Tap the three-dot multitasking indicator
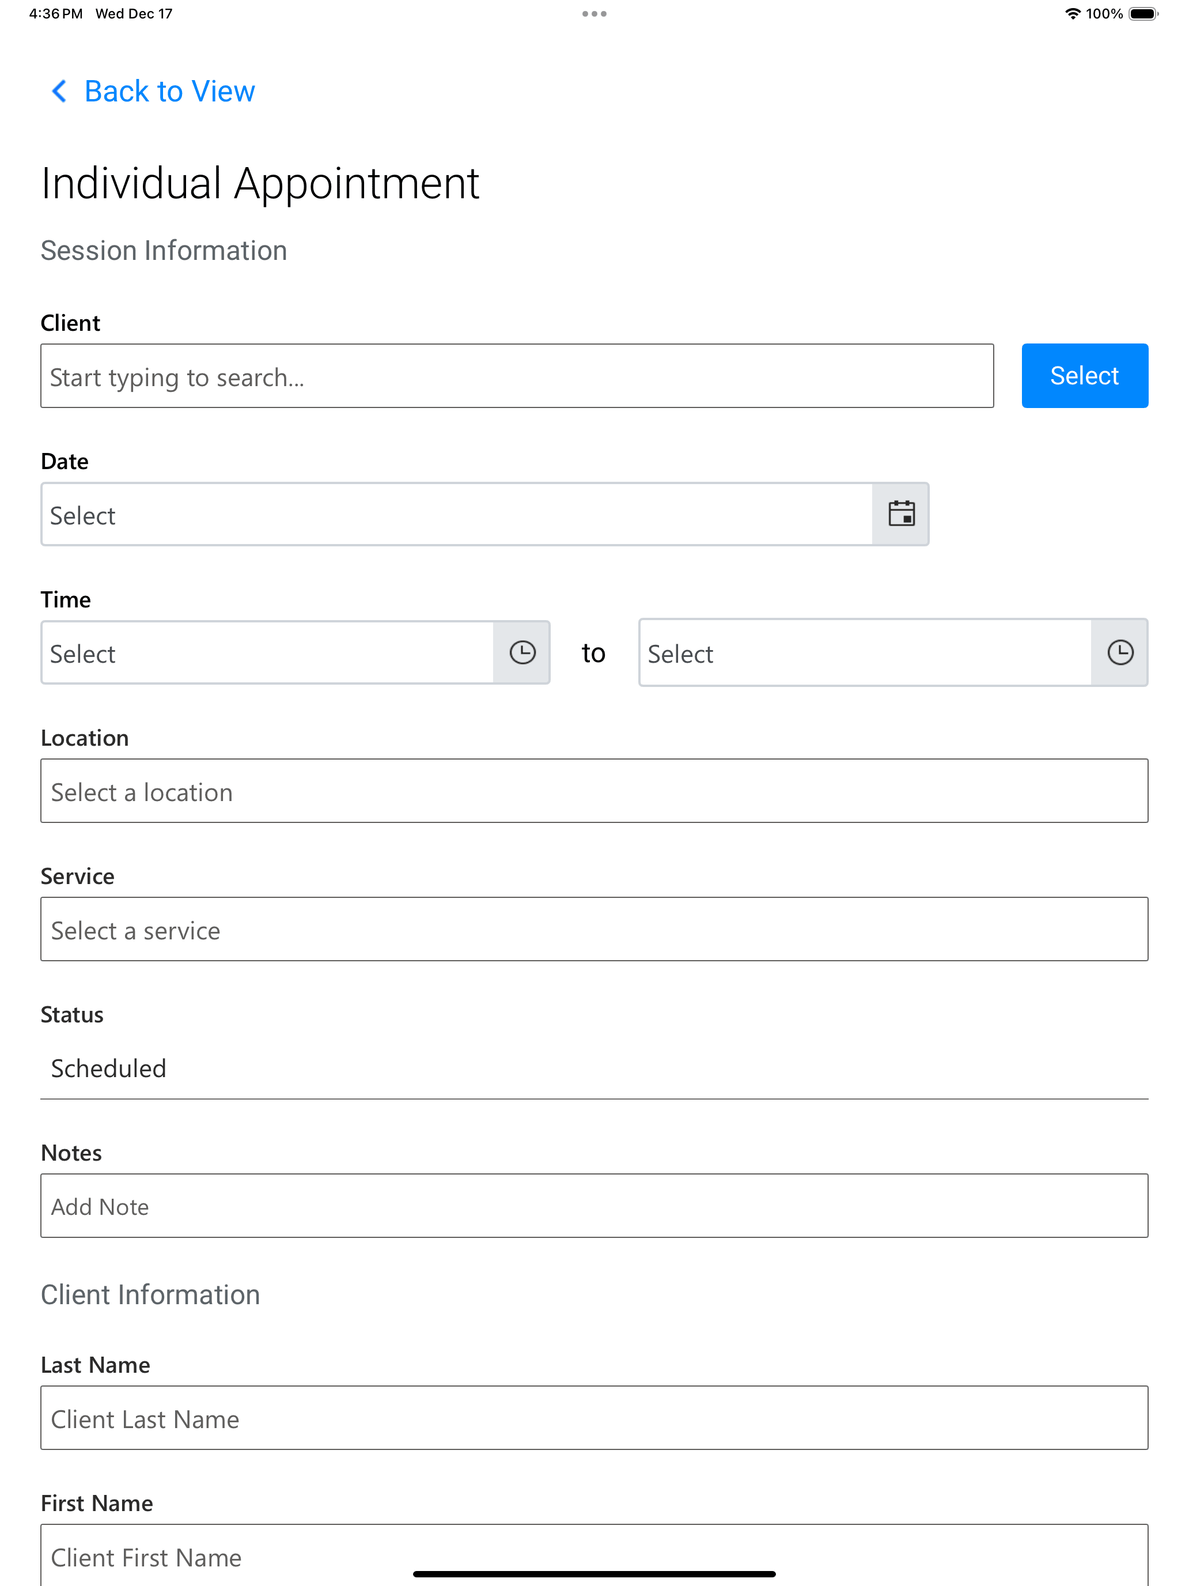Image resolution: width=1189 pixels, height=1586 pixels. pos(594,14)
